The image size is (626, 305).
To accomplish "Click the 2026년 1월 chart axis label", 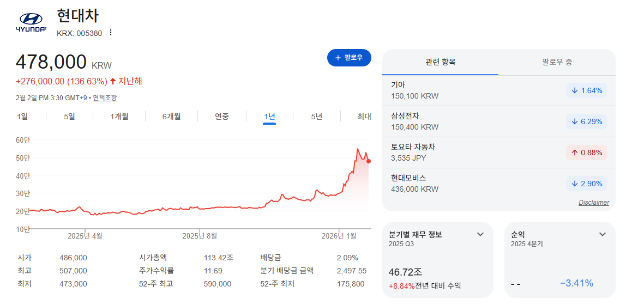I will coord(339,236).
